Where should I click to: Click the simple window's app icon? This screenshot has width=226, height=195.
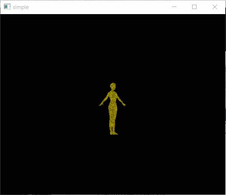click(7, 7)
